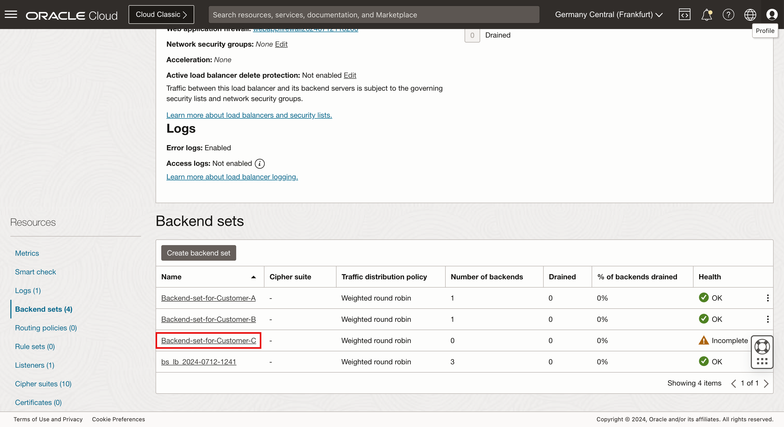The height and width of the screenshot is (427, 784).
Task: Open the hamburger navigation menu
Action: pyautogui.click(x=11, y=14)
